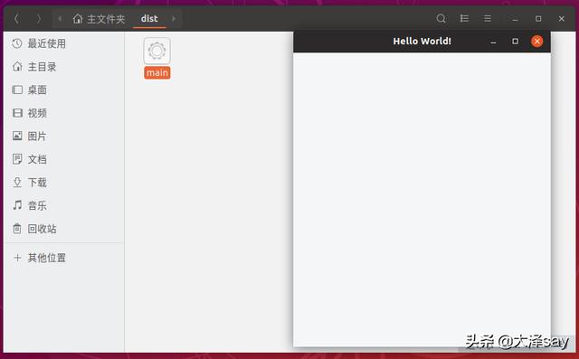Screen dimensions: 579x359
Task: Maximize the Files window
Action: tap(538, 18)
